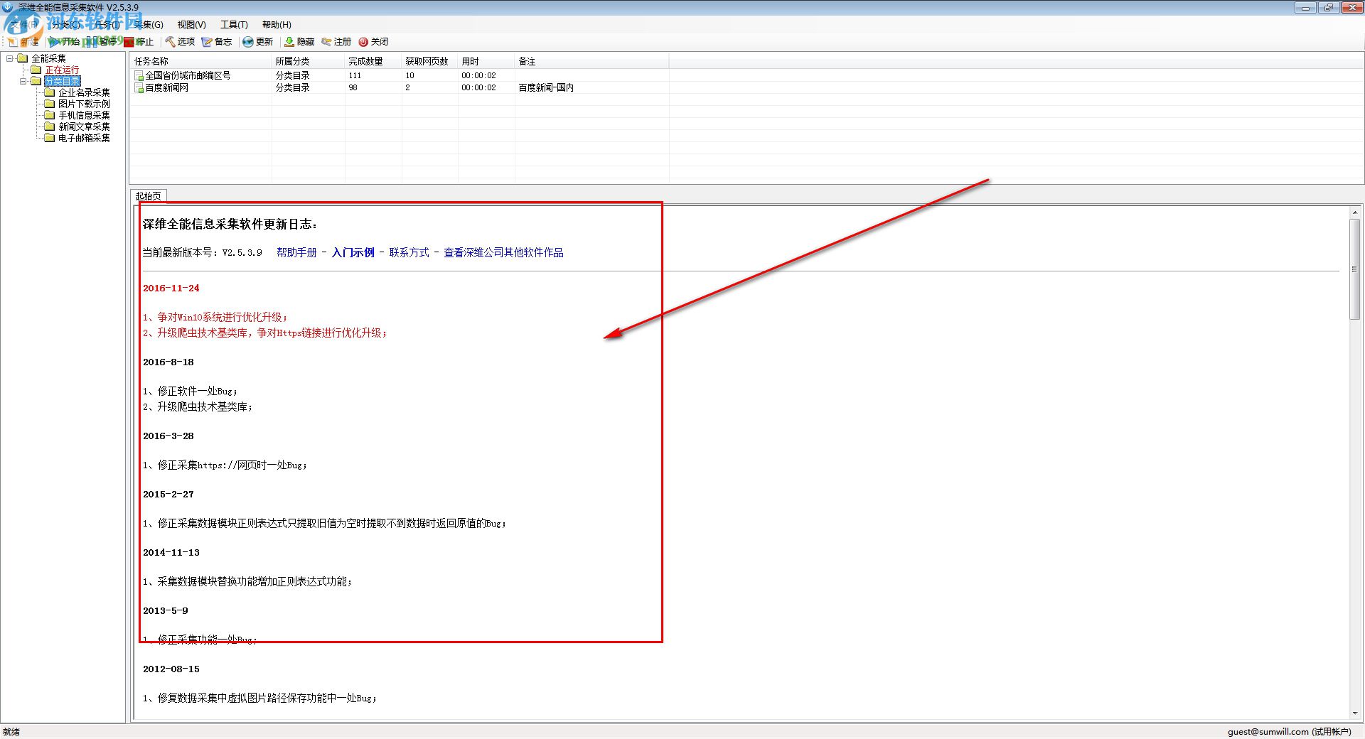Pause collection using 暂停 button
This screenshot has width=1365, height=739.
pos(102,42)
